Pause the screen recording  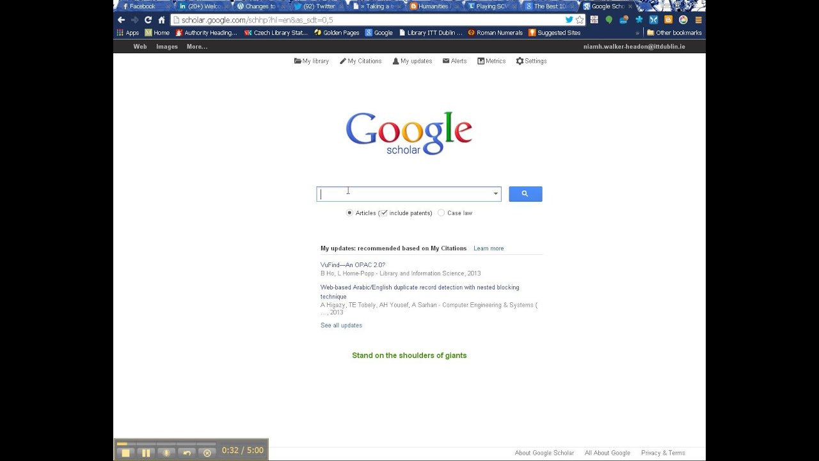(x=146, y=453)
